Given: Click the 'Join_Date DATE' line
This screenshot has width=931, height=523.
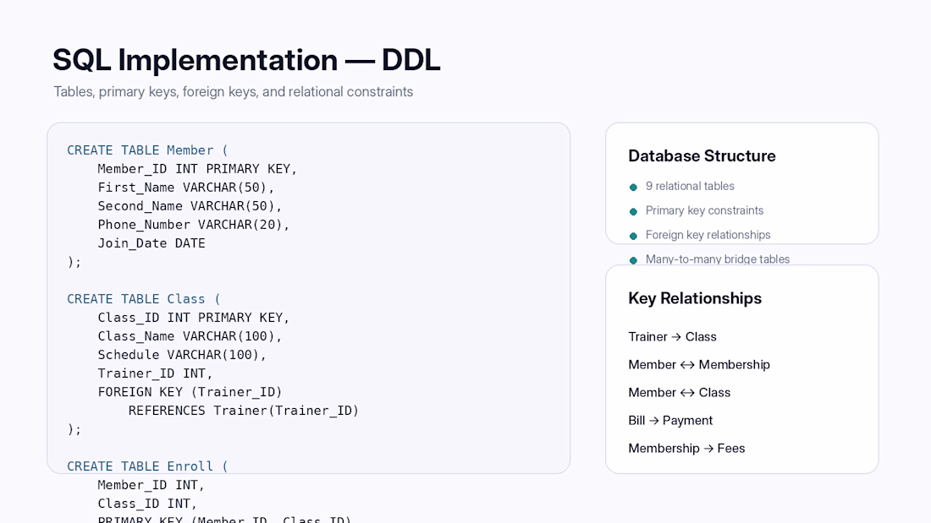Looking at the screenshot, I should [x=151, y=243].
